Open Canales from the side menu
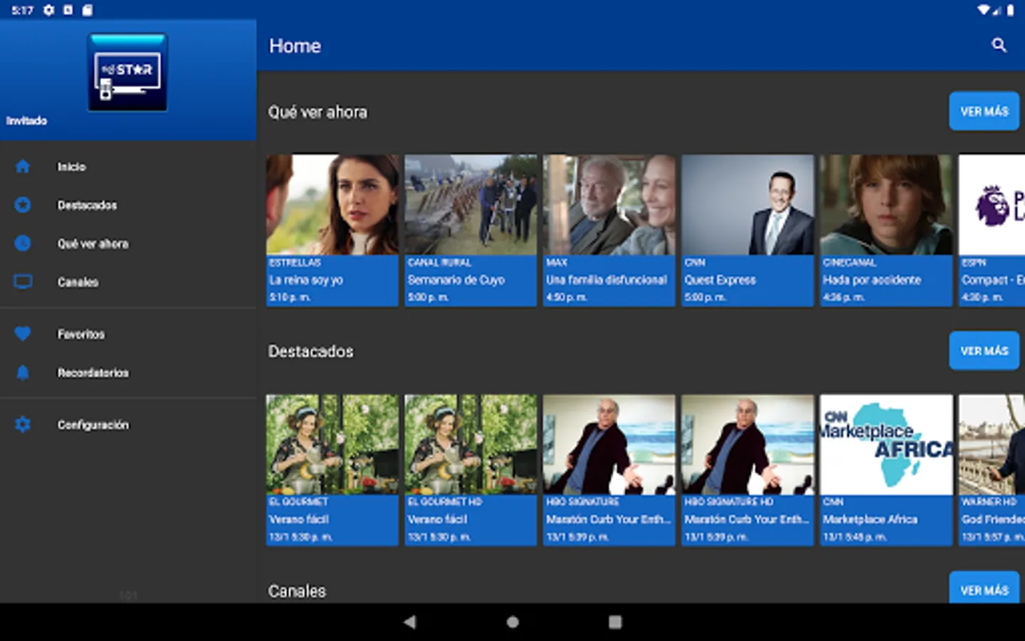The height and width of the screenshot is (641, 1025). point(128,282)
